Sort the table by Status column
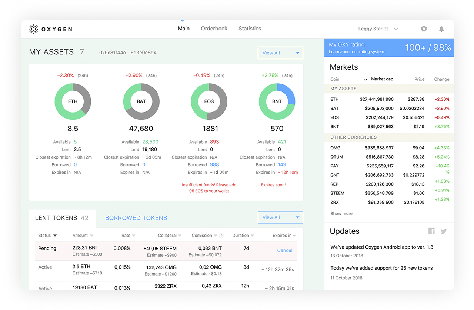The width and height of the screenshot is (474, 310). (x=47, y=236)
